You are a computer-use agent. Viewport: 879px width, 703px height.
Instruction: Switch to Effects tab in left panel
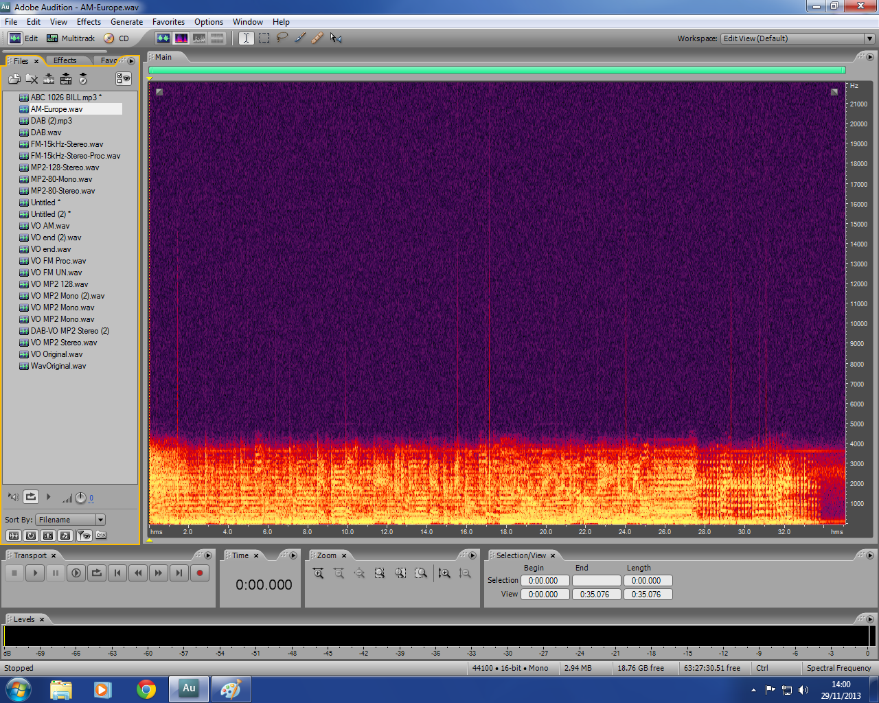(x=65, y=60)
